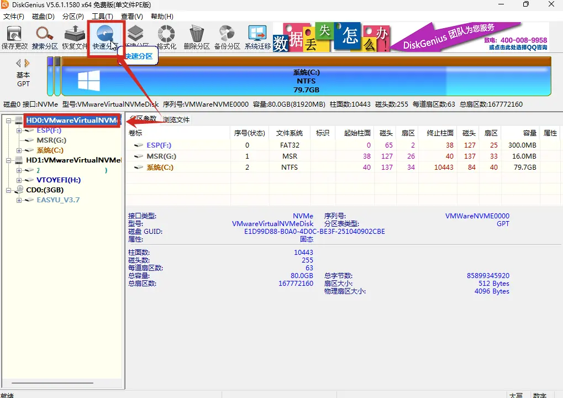Click the drive icon in the 系统(C:) table row
The width and height of the screenshot is (563, 398).
pyautogui.click(x=139, y=167)
